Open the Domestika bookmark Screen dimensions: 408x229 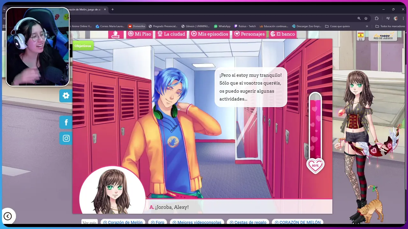136,26
